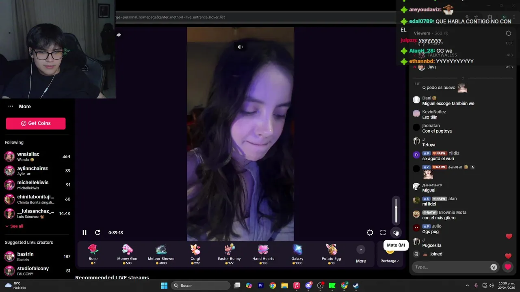Viewport: 520px width, 292px height.
Task: Open aylinnchairez live channel
Action: [37, 171]
